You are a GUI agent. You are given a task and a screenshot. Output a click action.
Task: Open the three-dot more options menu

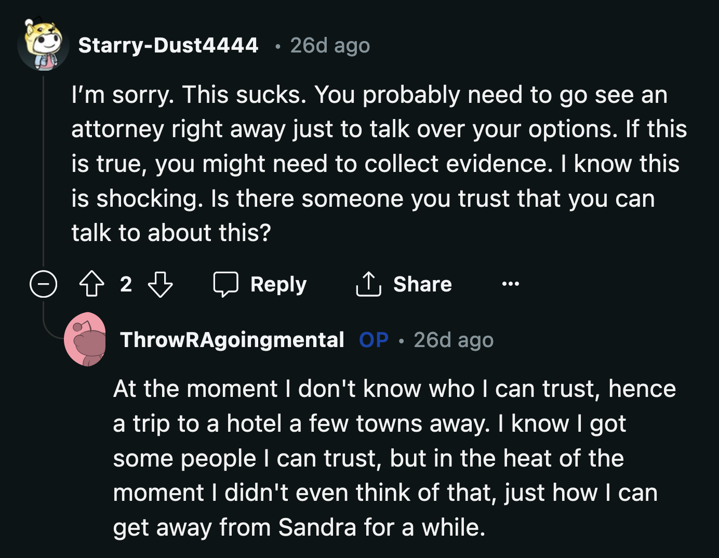[510, 284]
